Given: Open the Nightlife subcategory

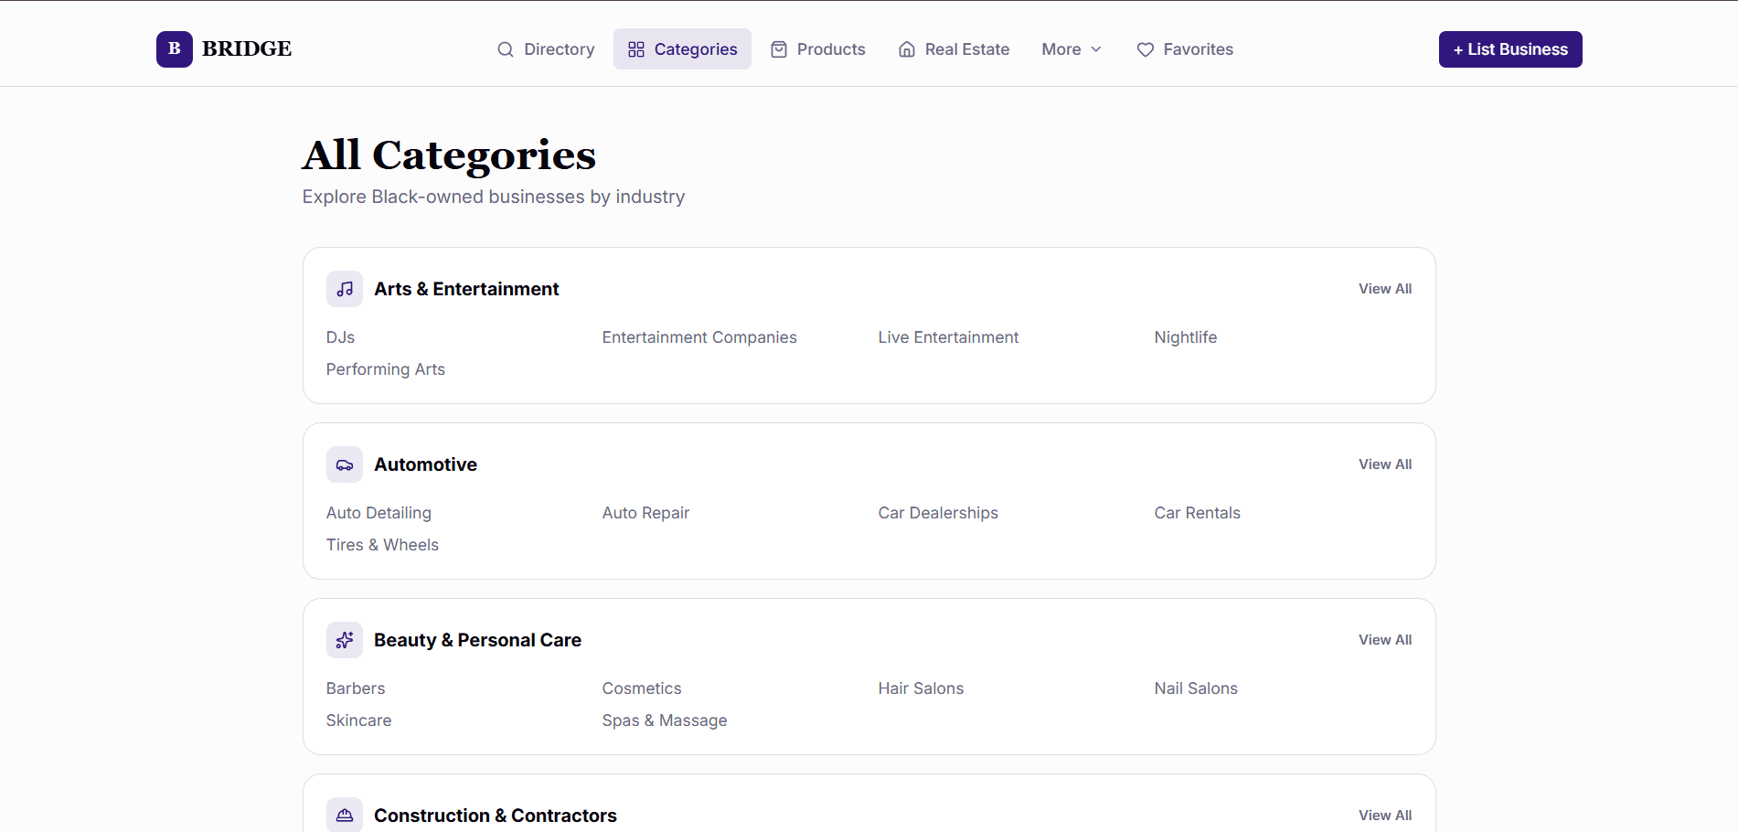Looking at the screenshot, I should (x=1186, y=337).
